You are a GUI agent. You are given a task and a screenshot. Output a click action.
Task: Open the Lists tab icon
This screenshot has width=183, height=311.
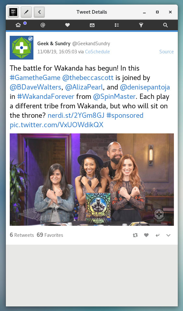(x=117, y=25)
